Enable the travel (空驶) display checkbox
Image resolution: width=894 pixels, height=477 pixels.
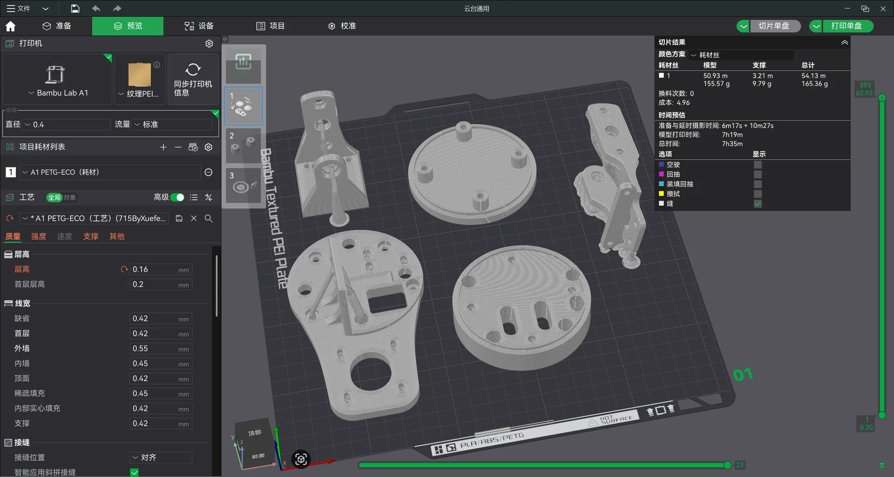click(x=758, y=165)
